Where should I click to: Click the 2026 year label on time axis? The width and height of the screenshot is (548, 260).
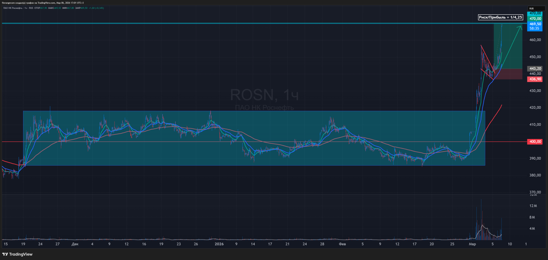click(219, 244)
